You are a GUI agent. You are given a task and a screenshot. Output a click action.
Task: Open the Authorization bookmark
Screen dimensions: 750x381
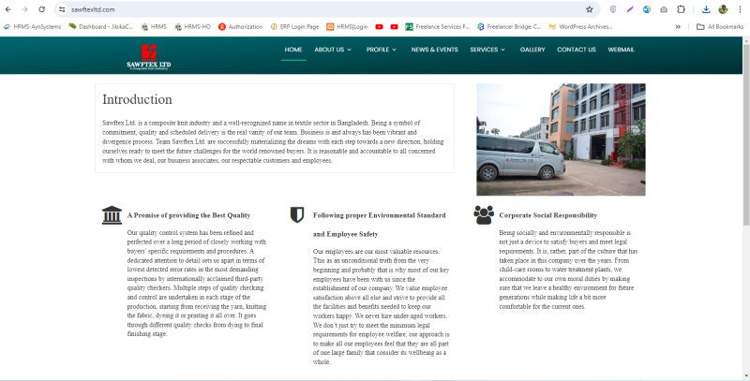pos(241,27)
